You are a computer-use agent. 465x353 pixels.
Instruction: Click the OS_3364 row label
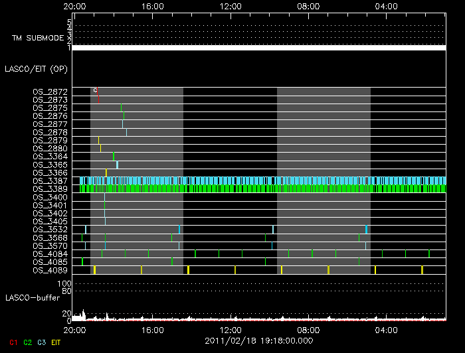click(50, 157)
